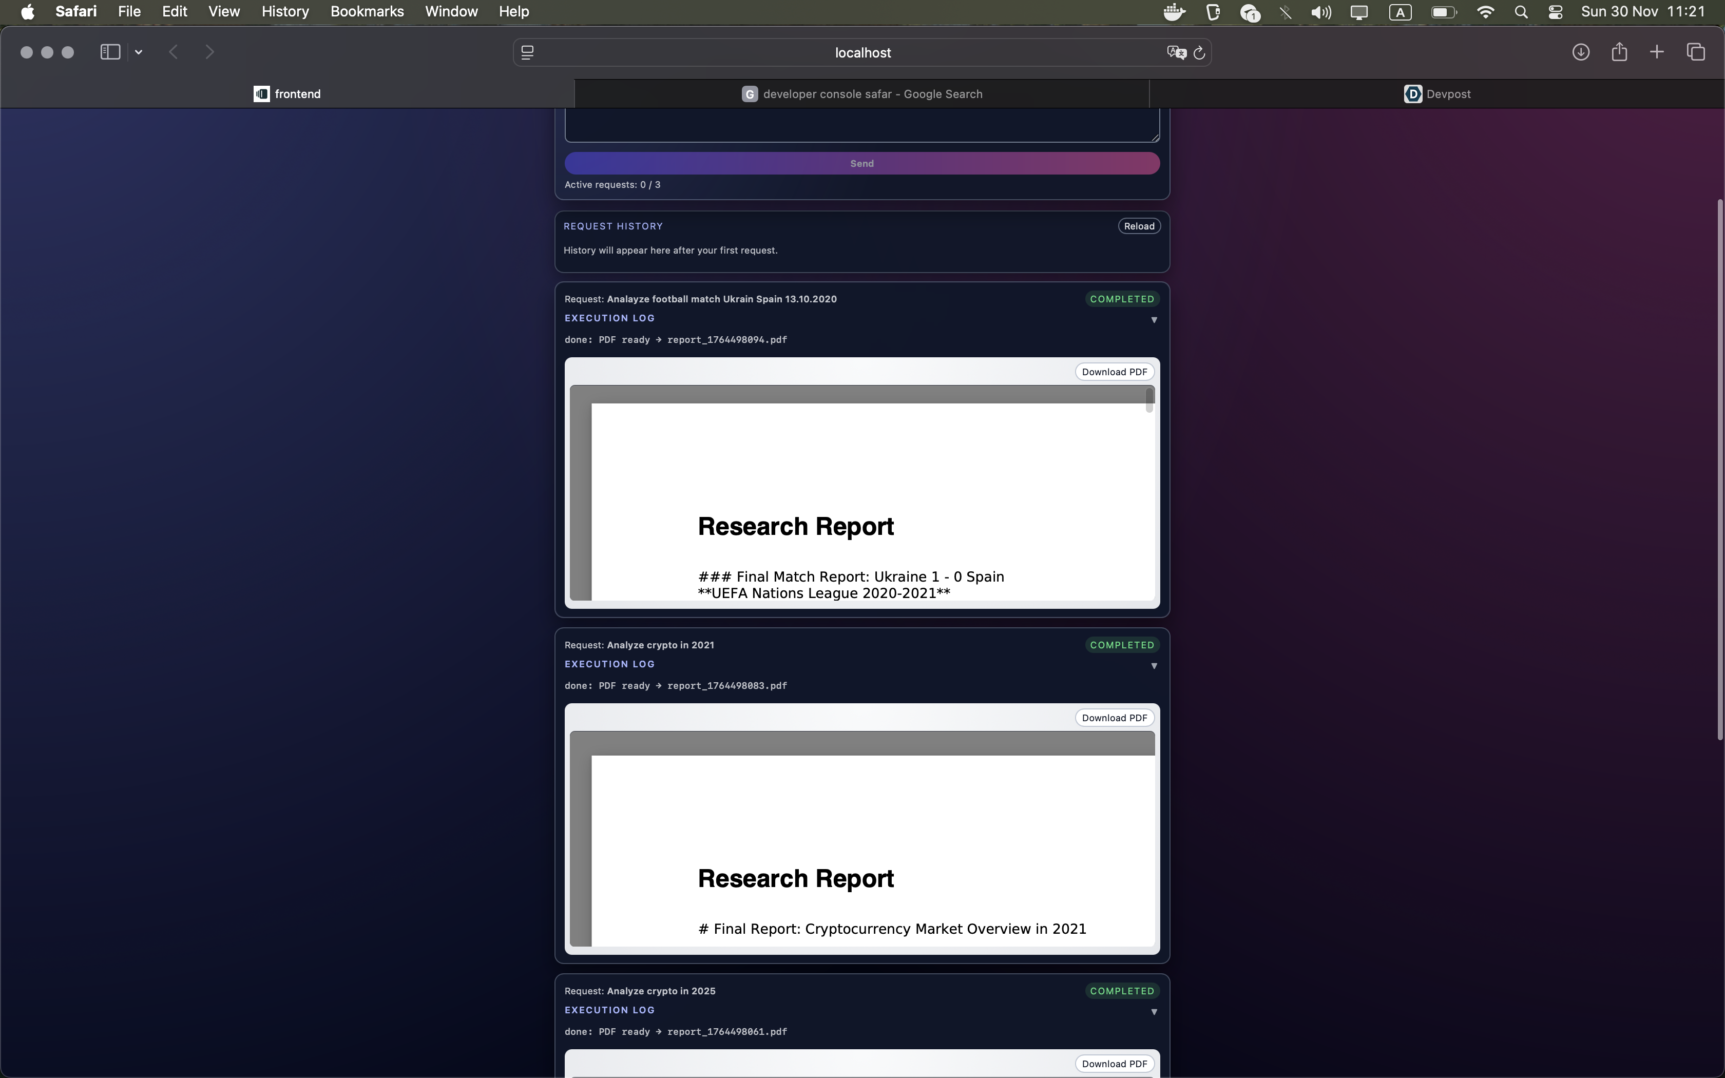Open Control Center in menu bar
Screen dimensions: 1725x1078
1556,12
